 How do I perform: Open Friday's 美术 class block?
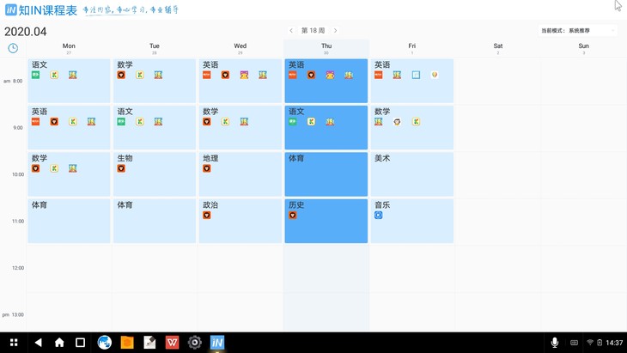(x=412, y=174)
